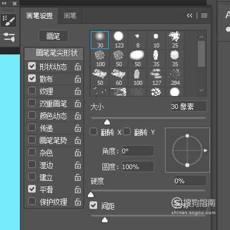The width and height of the screenshot is (230, 230).
Task: Enable the 画笔笔势 checkbox
Action: coord(32,140)
